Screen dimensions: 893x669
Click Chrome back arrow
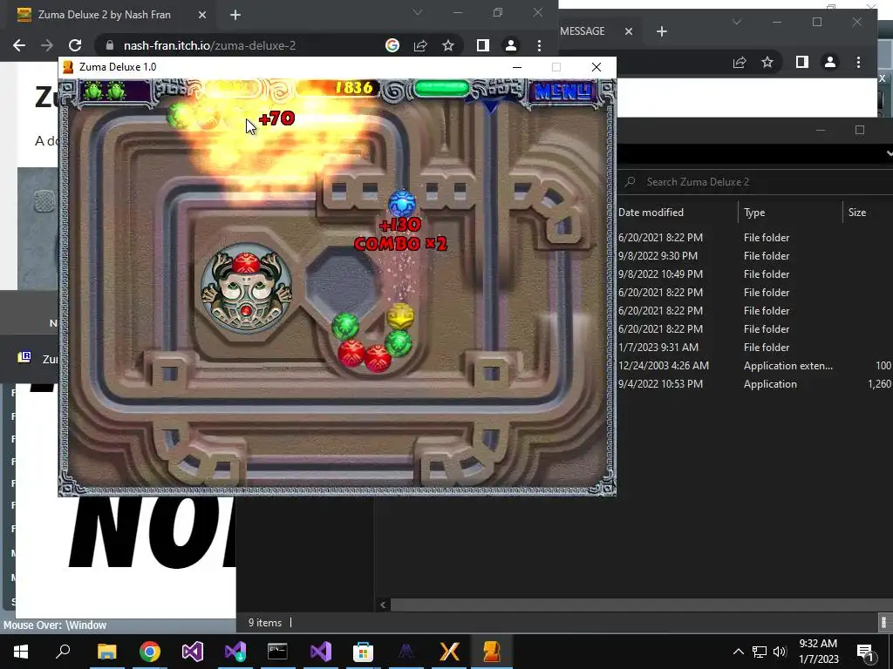coord(19,45)
